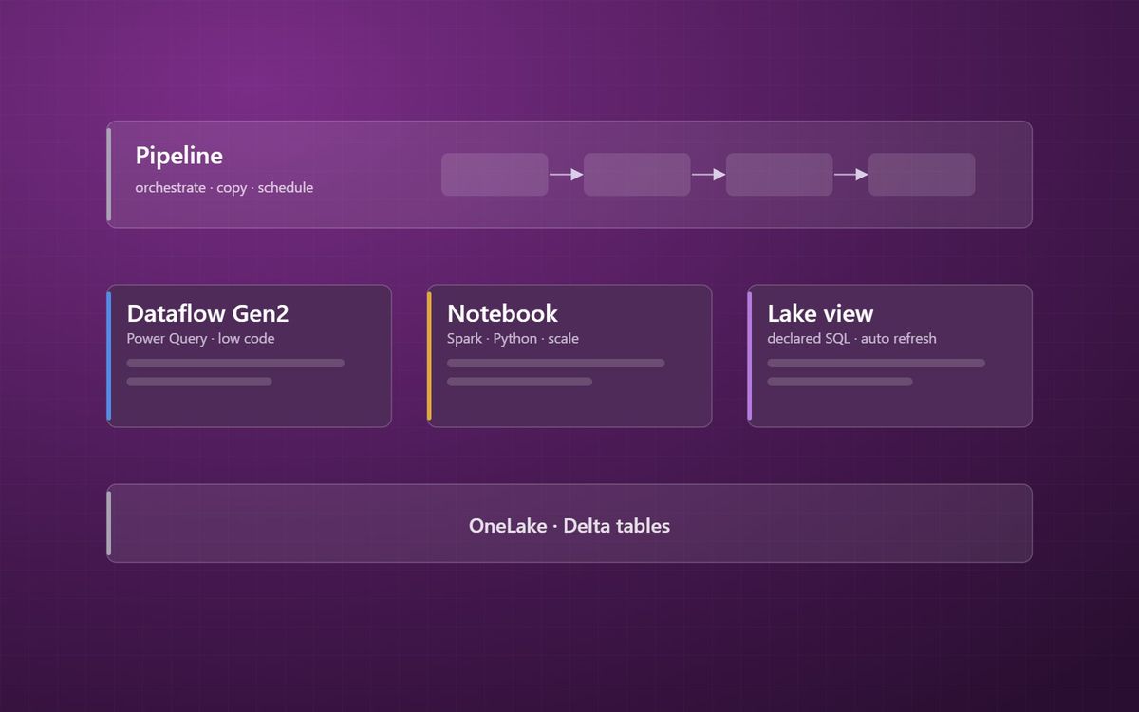1139x712 pixels.
Task: Select the Pipeline card heading
Action: click(x=178, y=156)
